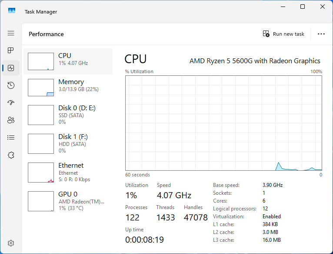Open the three-dots more options menu
Screen dimensions: 333x254
[321, 34]
